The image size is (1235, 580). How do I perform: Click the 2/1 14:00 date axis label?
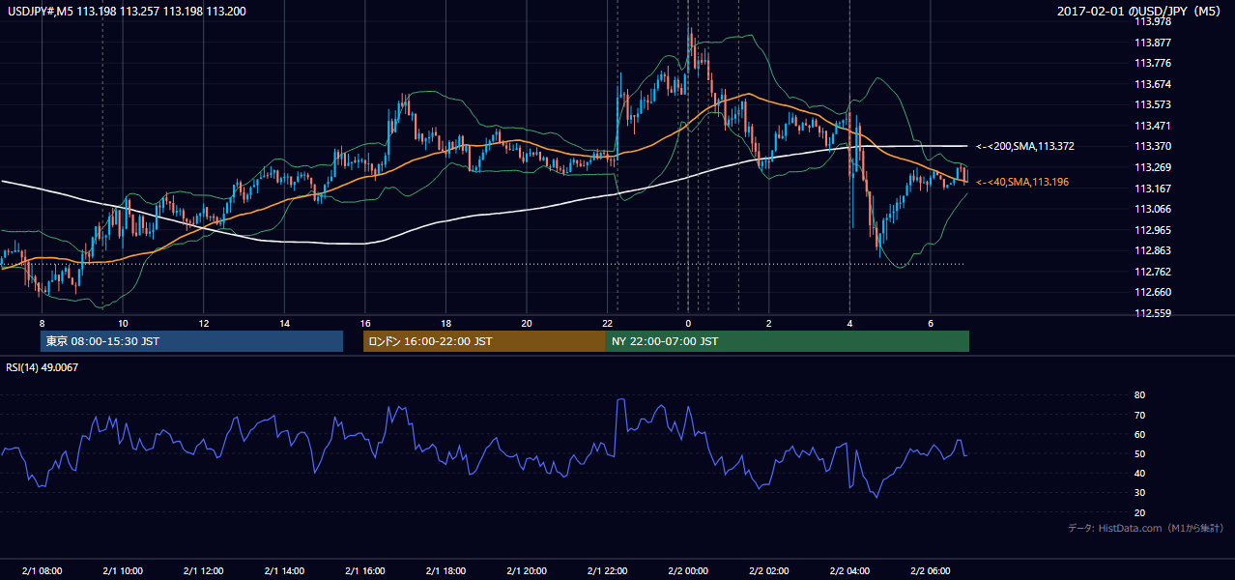click(x=284, y=570)
